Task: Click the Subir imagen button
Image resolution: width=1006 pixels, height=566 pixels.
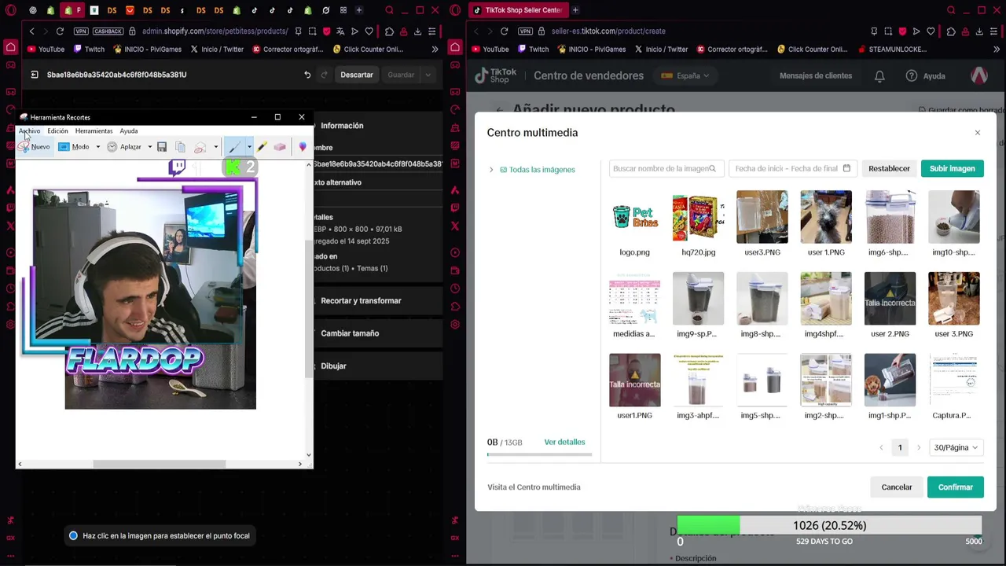Action: [952, 168]
